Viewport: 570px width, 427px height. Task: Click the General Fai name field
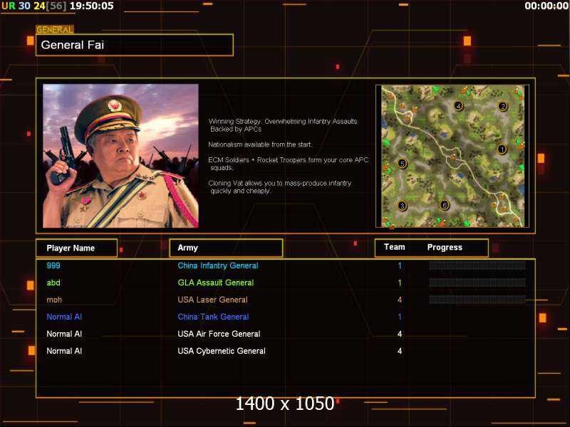pos(135,45)
